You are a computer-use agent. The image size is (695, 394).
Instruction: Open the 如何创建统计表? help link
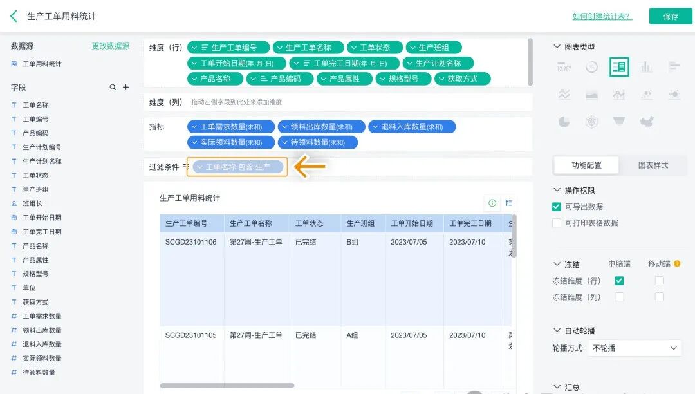click(x=602, y=16)
